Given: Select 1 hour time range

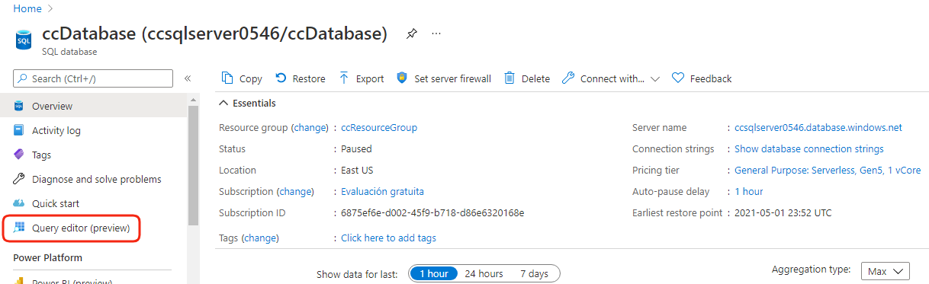Looking at the screenshot, I should coord(433,273).
